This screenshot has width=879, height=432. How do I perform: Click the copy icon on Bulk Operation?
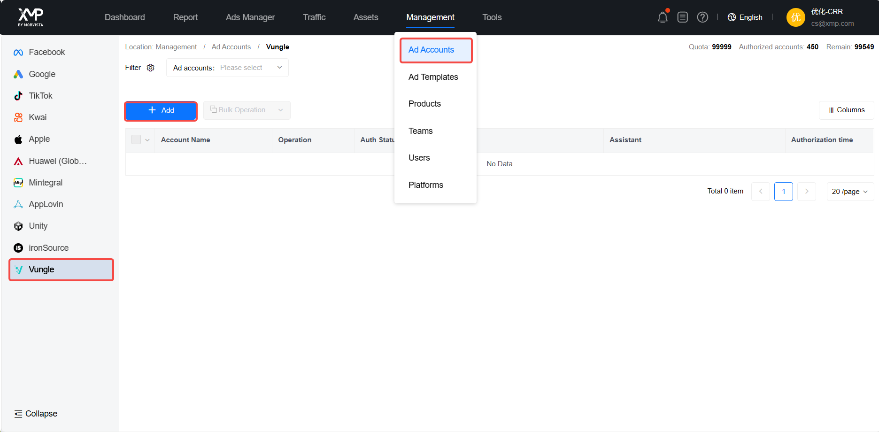pos(213,109)
